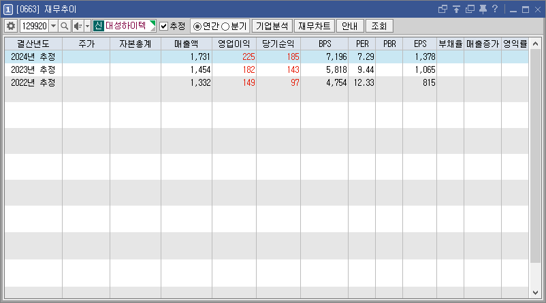Click the 부채율 column header
Screen dimensions: 546x303
point(451,44)
